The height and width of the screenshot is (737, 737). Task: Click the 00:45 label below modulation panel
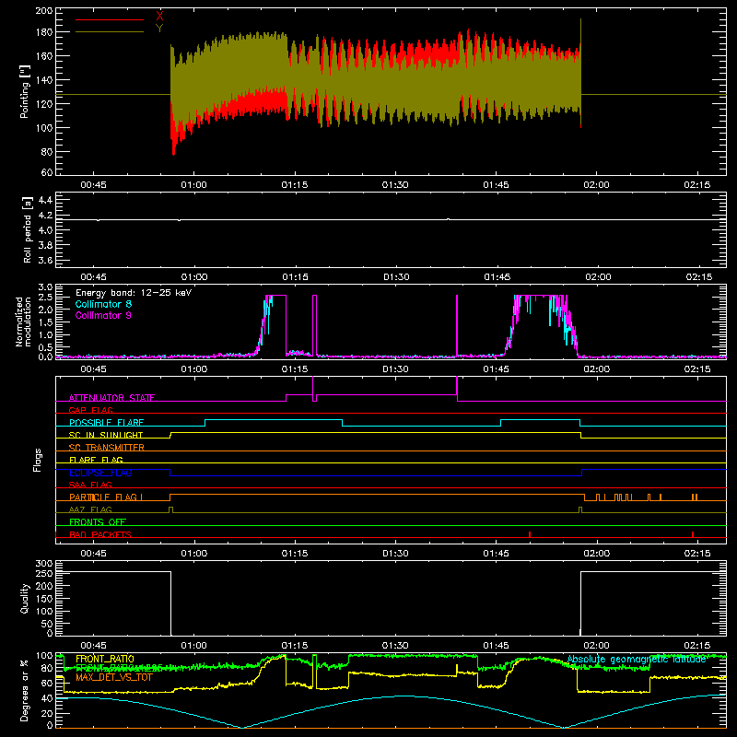tap(94, 369)
